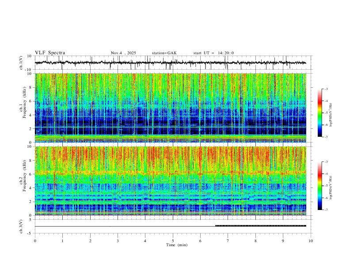
Task: Click the "ch.3(V)" axis label
Action: [x=21, y=226]
